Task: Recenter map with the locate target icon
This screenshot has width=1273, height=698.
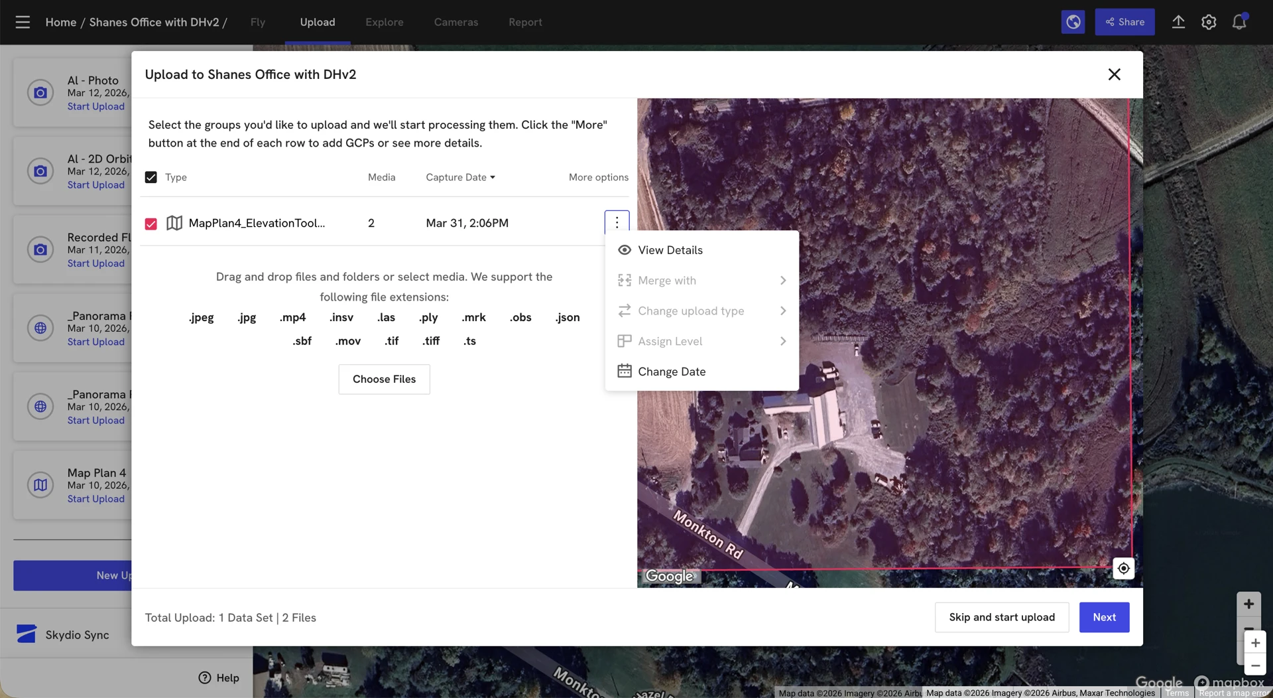Action: point(1123,569)
